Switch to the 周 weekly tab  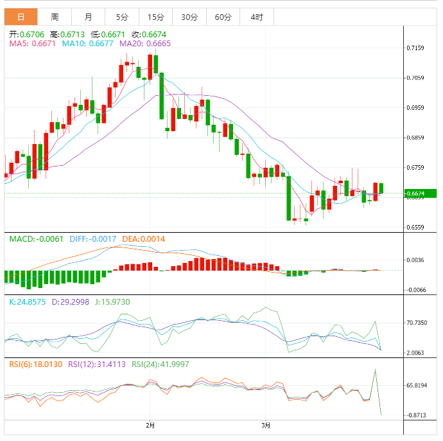[x=55, y=17]
